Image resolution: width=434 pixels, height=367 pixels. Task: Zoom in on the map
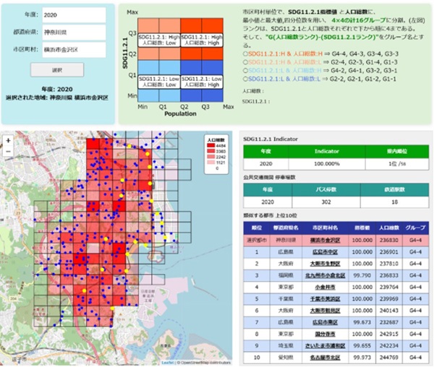pos(8,141)
